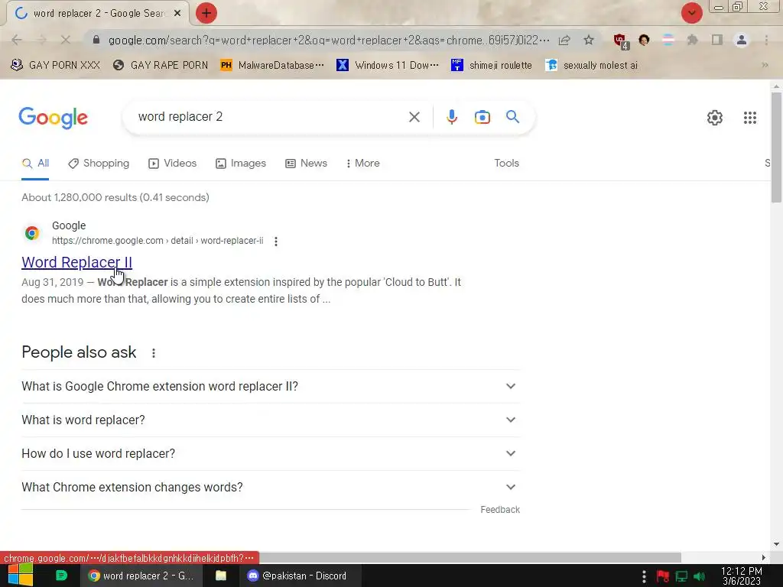Open the green taskbar app icon

coord(61,576)
